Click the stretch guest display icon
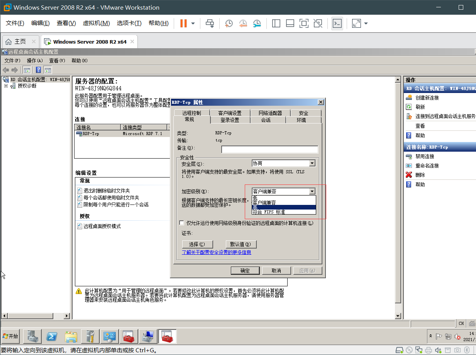The height and width of the screenshot is (355, 476). (x=356, y=24)
